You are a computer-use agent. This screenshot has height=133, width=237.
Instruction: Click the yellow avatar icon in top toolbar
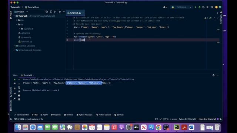216,7
